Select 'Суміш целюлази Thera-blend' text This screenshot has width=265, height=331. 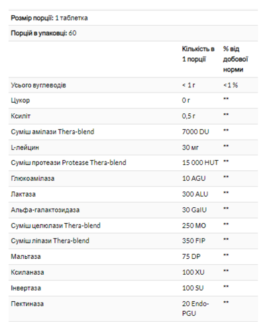click(x=56, y=226)
